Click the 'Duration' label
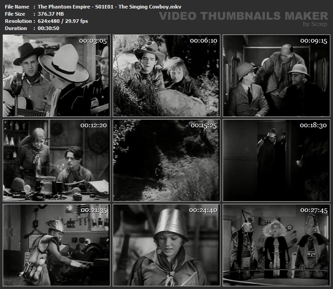 click(16, 28)
